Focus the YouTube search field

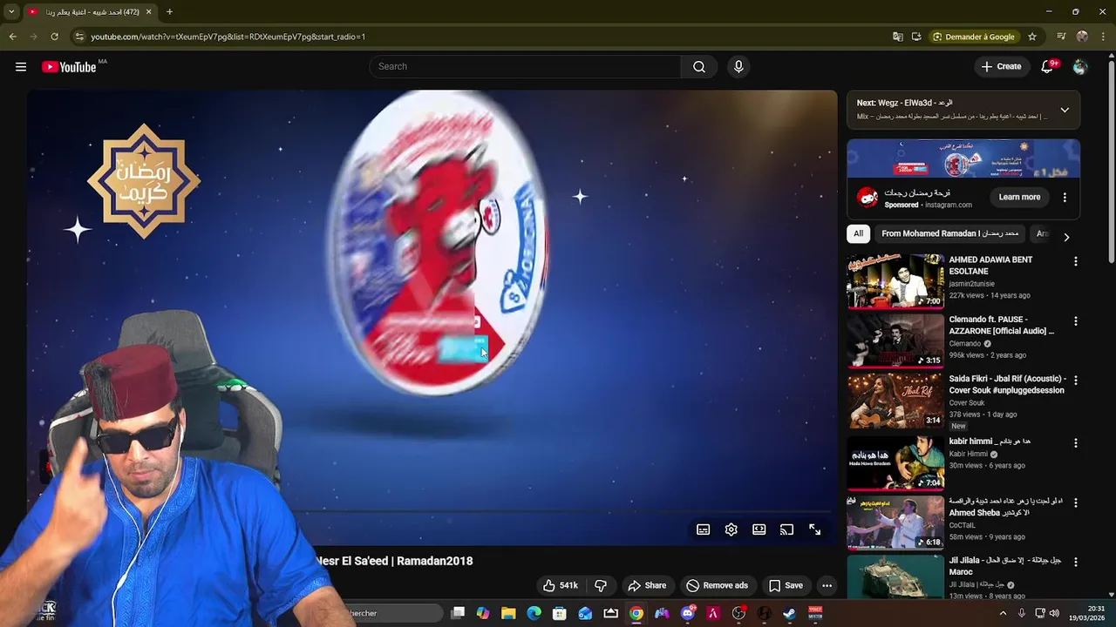point(525,67)
